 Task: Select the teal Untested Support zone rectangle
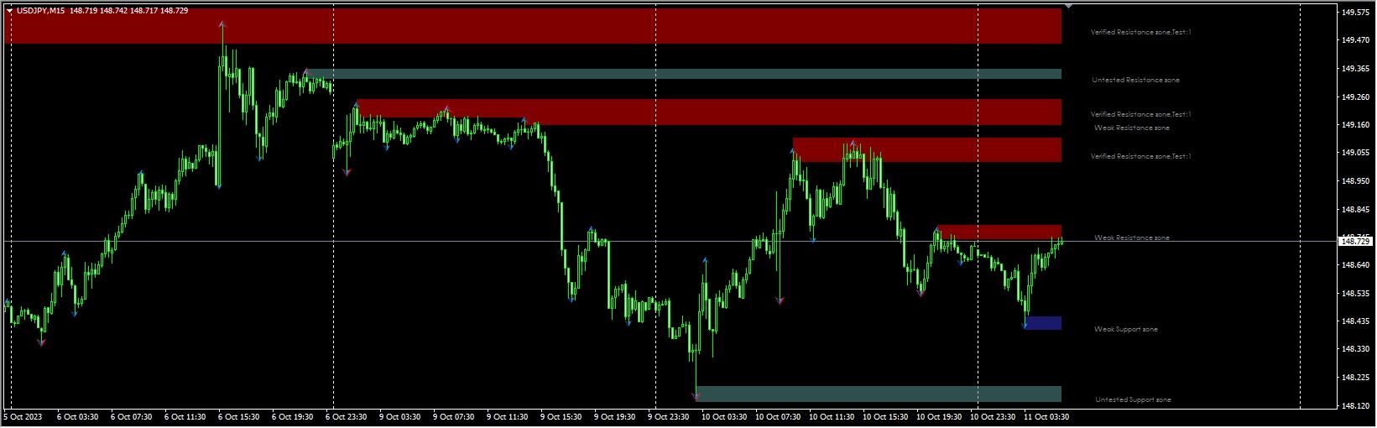[x=879, y=394]
